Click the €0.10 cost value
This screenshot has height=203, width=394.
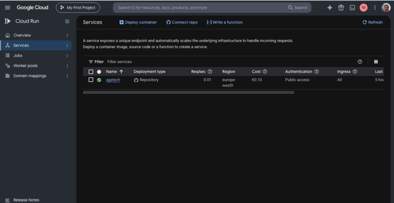coord(257,80)
